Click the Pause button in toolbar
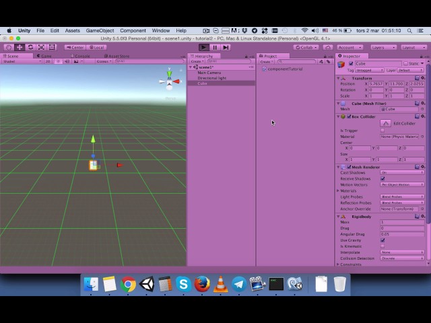Viewport: 431px width, 323px height. tap(215, 48)
